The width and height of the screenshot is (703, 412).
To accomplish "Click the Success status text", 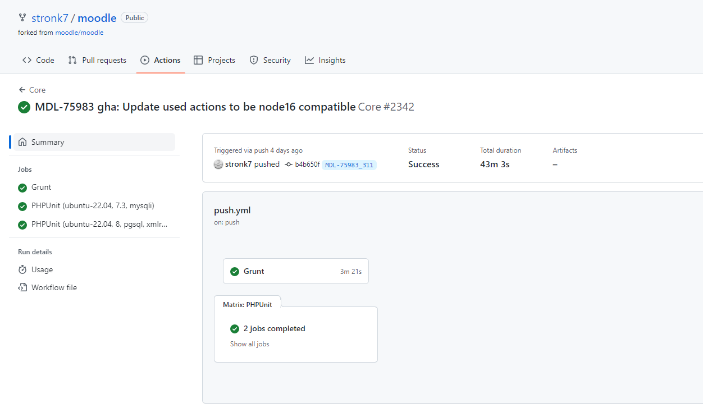I will pos(424,164).
